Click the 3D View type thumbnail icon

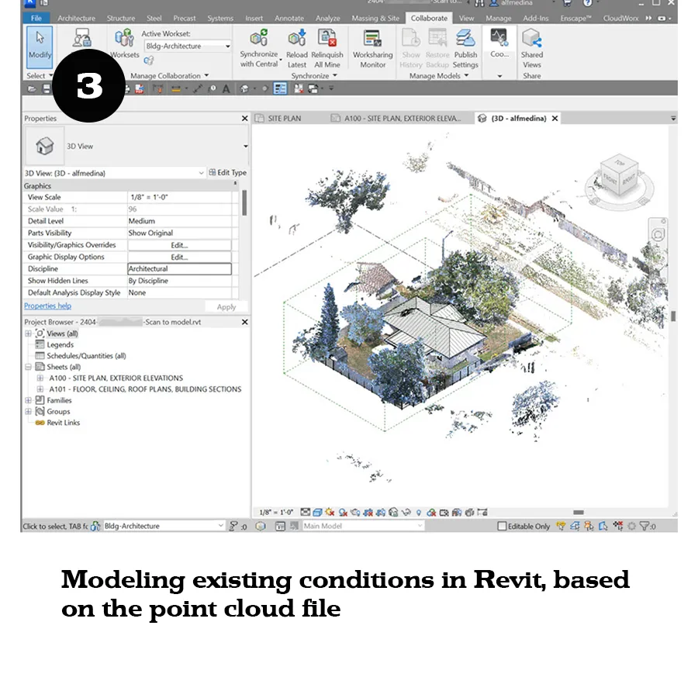tap(44, 146)
